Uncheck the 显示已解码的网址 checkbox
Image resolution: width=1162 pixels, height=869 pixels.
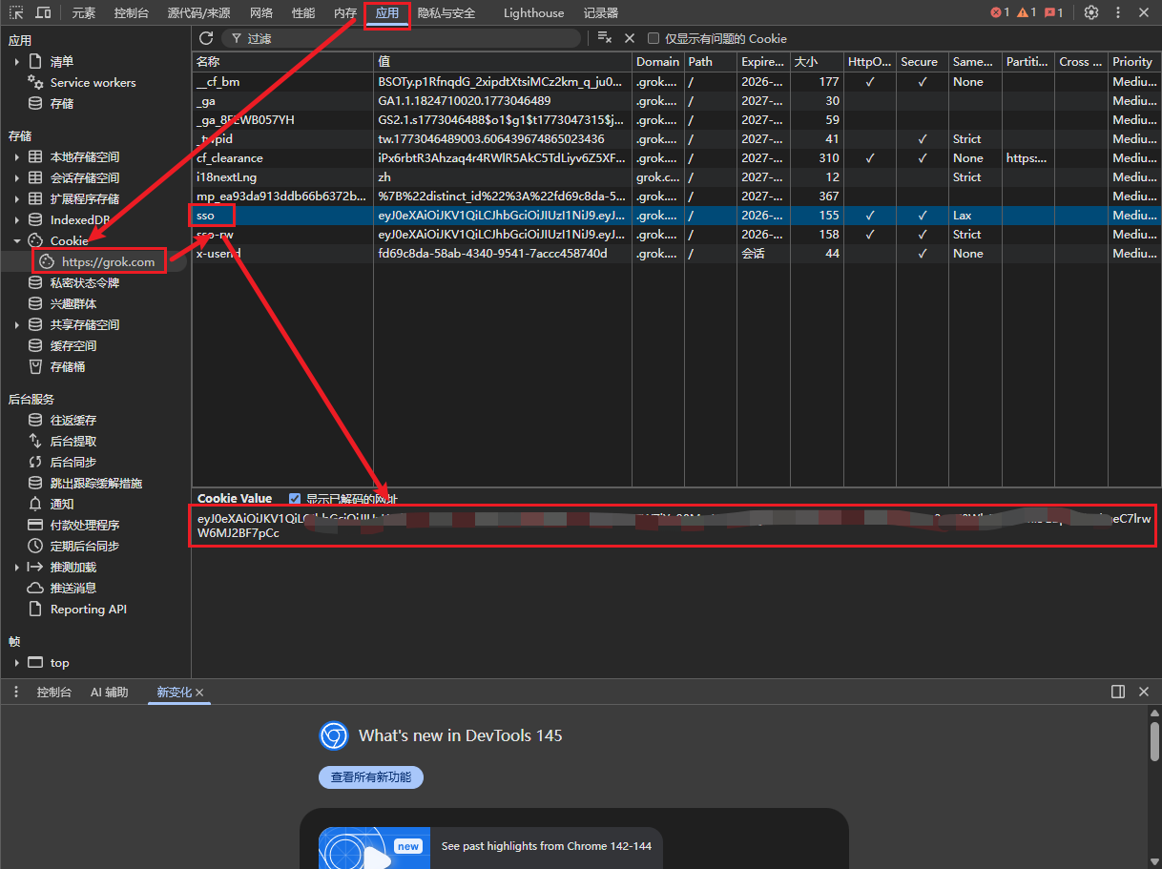click(x=295, y=498)
